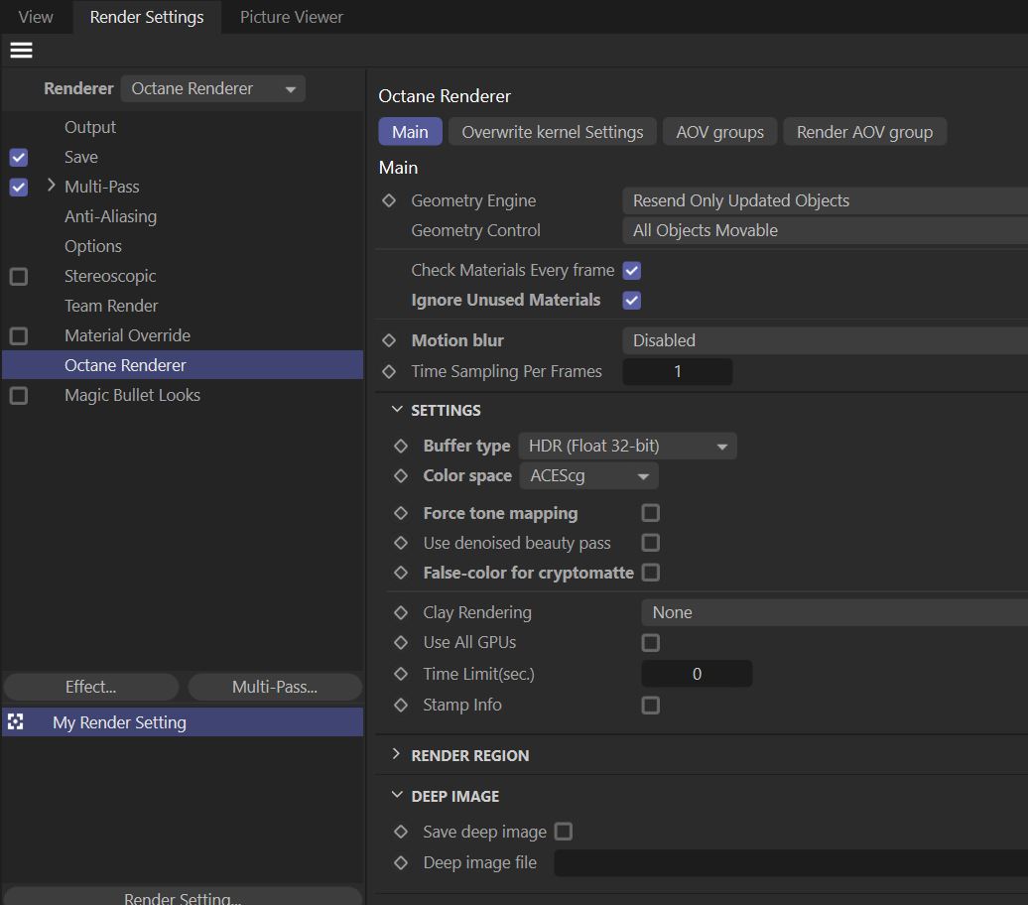The height and width of the screenshot is (905, 1028).
Task: Toggle the Use All GPUs checkbox
Action: [x=651, y=642]
